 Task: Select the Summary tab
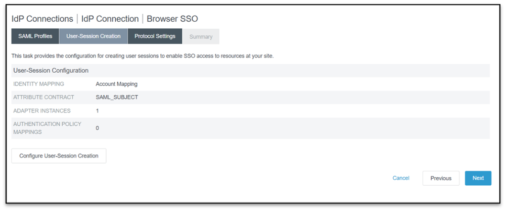(x=201, y=36)
